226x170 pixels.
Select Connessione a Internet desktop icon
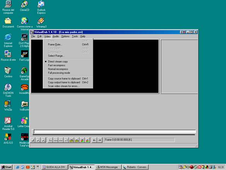[x=25, y=24]
